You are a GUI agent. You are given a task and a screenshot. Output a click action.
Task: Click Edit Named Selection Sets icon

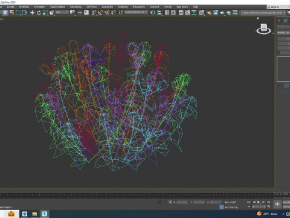coord(121,13)
